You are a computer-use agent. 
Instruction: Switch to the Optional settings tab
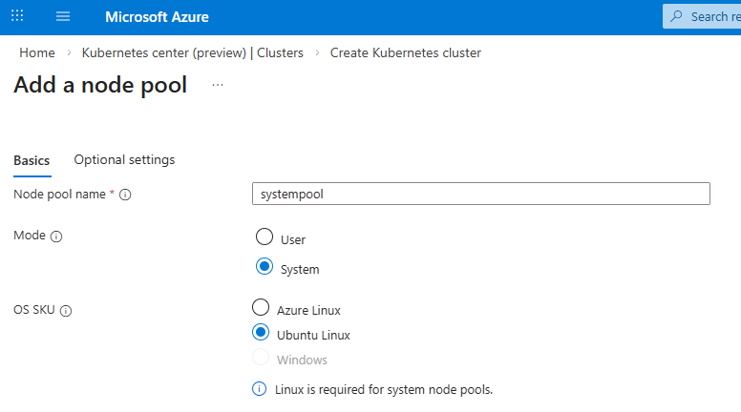[x=124, y=159]
